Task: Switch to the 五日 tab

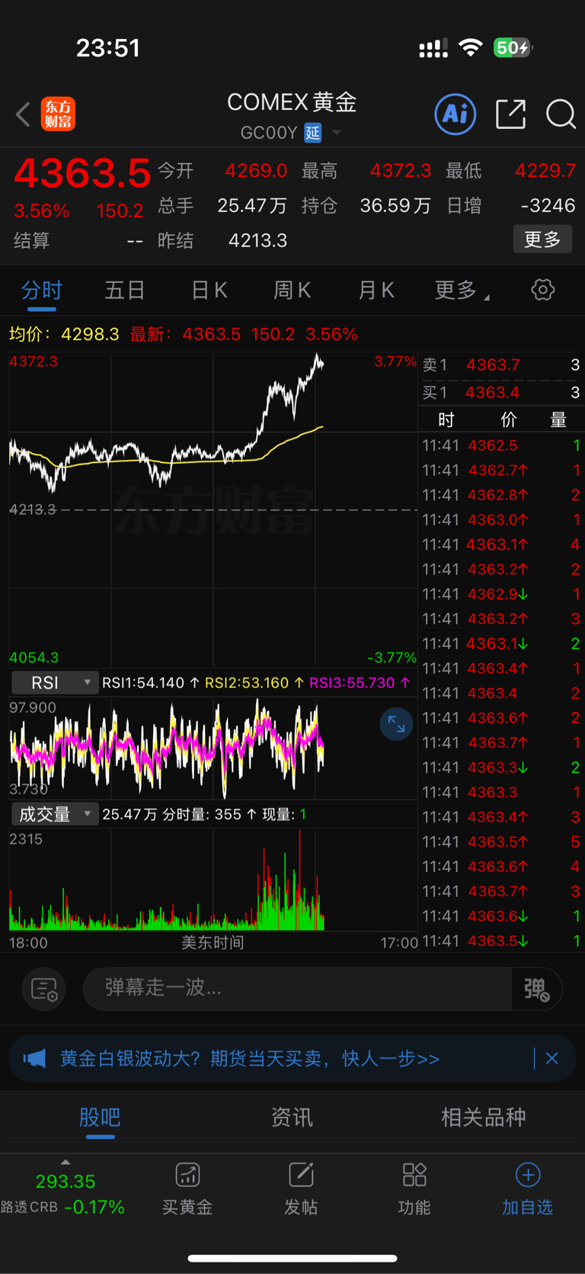Action: pyautogui.click(x=125, y=290)
